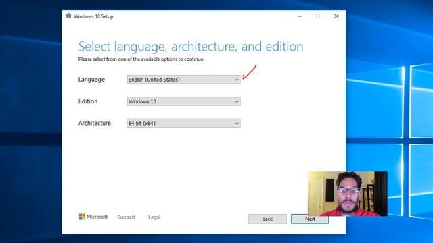Screen dimensions: 433x243
Task: Click the 'Edition' field label
Action: pos(88,101)
